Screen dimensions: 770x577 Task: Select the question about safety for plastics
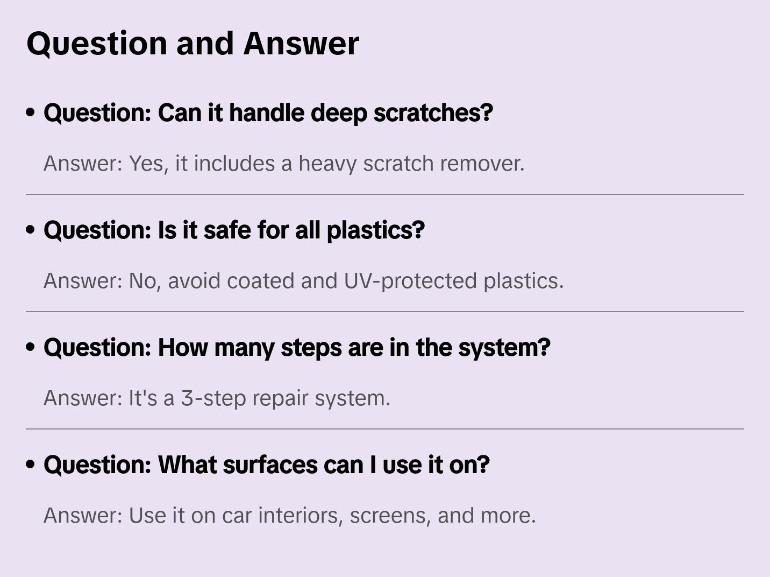[x=234, y=230]
